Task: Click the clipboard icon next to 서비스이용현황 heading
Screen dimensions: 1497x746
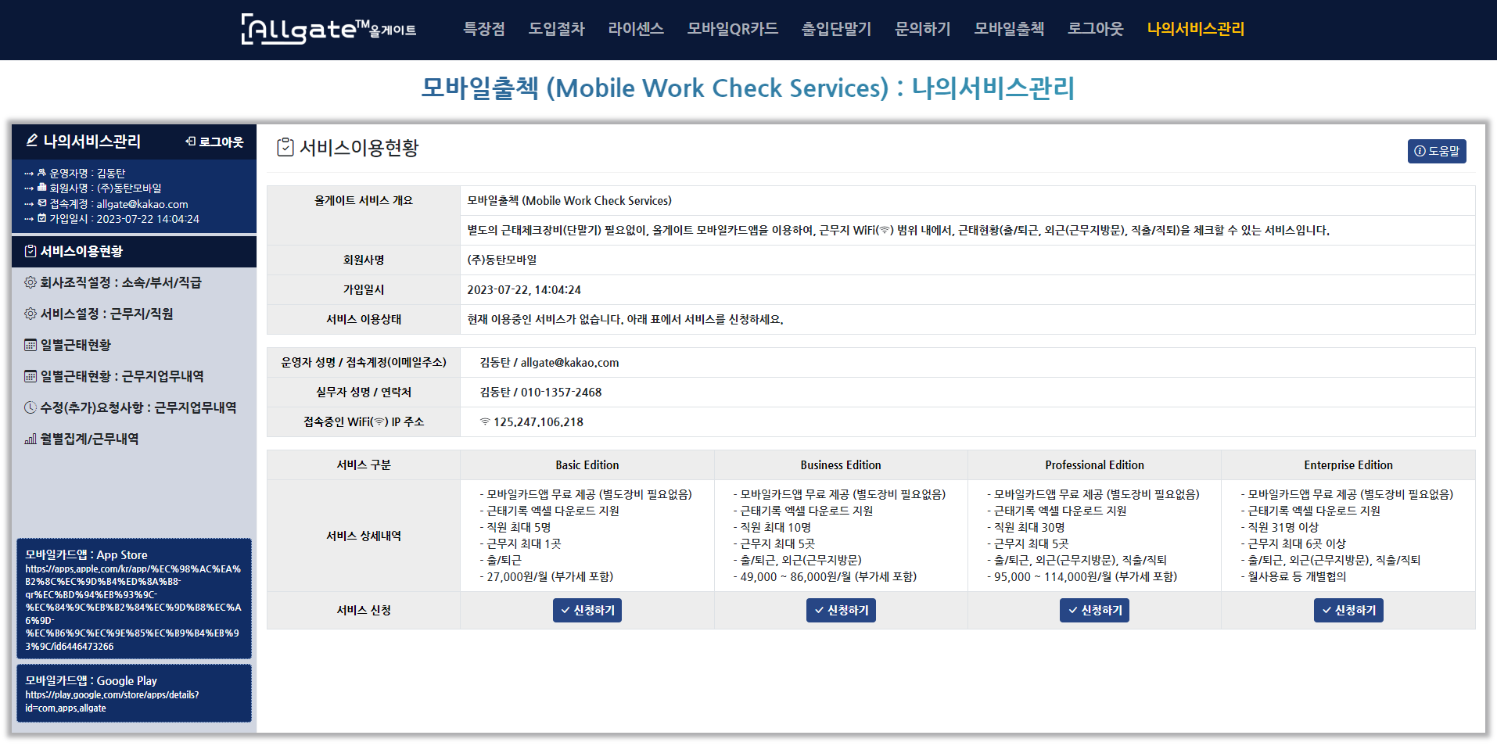Action: click(x=285, y=147)
